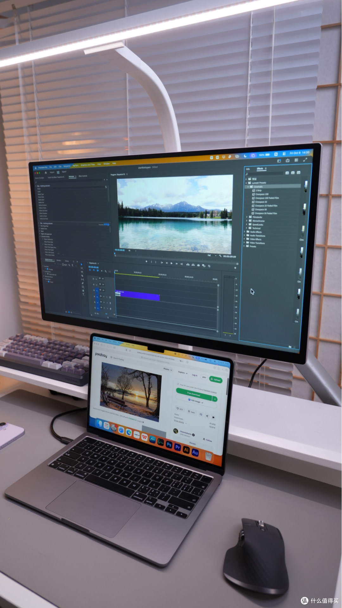Screen dimensions: 342x608
Task: Collapse the Lumetri Presets folder
Action: [x=246, y=183]
